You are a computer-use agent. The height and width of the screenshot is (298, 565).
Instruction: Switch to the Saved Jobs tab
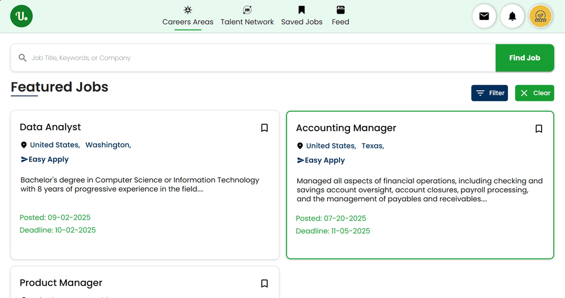pos(302,16)
